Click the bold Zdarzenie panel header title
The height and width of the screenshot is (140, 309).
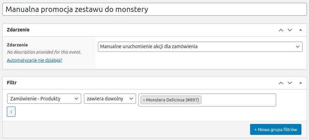[x=18, y=30]
